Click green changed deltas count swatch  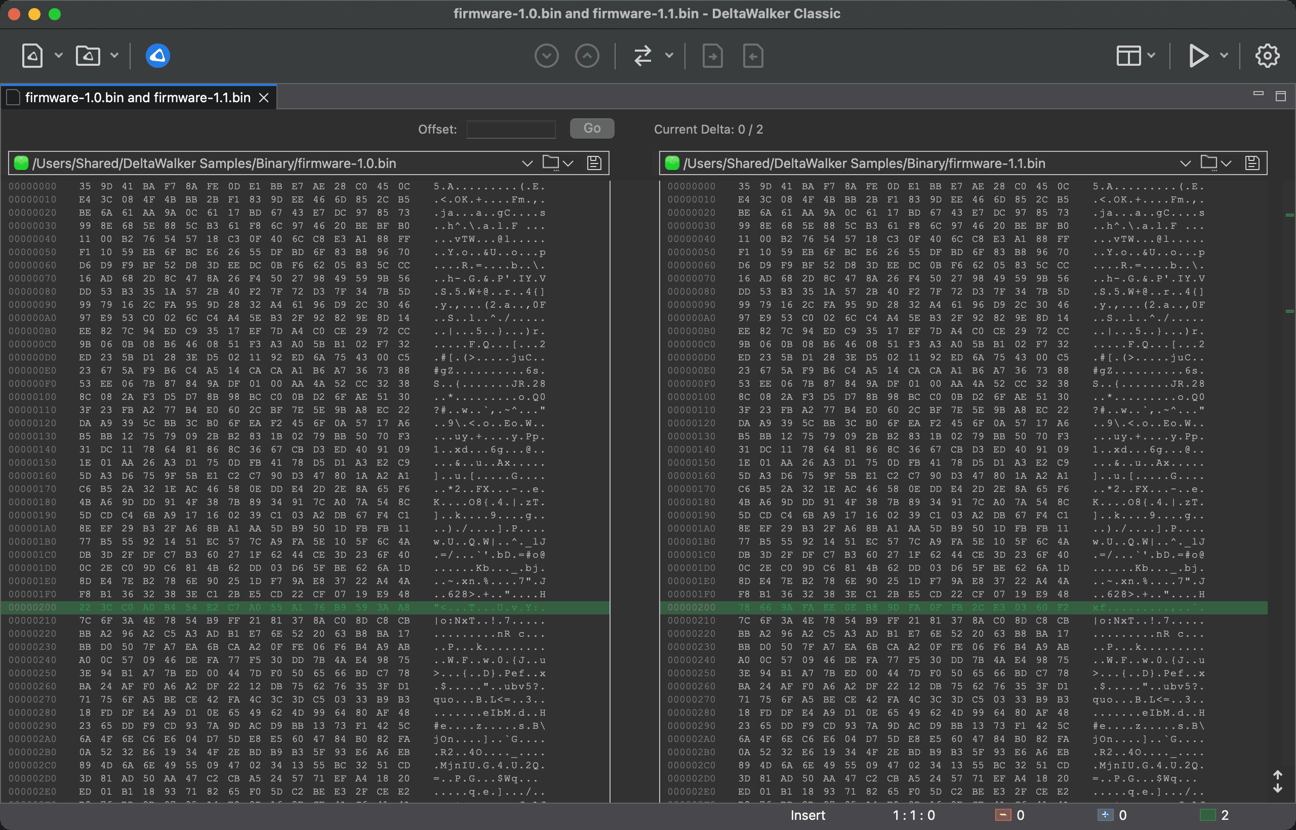point(1207,815)
